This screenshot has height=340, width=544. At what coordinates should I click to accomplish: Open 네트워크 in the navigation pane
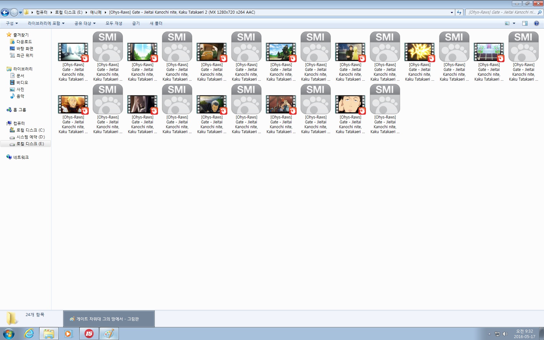(21, 157)
